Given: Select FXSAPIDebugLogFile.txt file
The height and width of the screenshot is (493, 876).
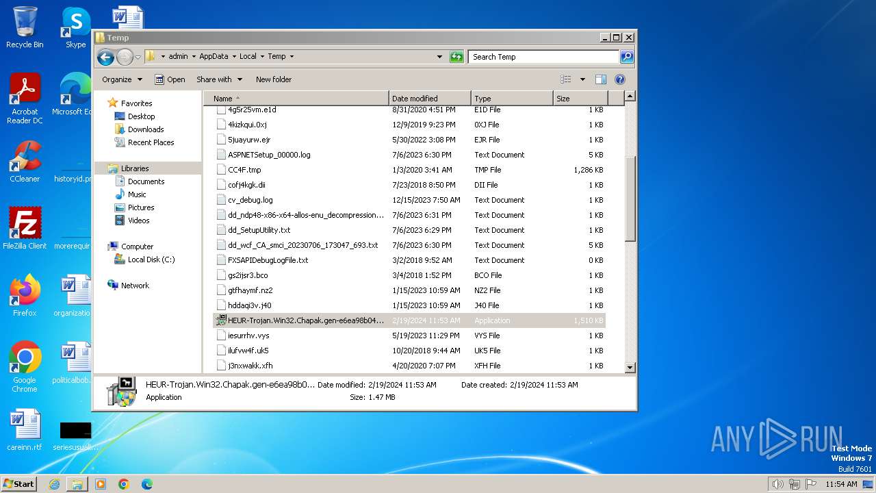Looking at the screenshot, I should [409, 260].
